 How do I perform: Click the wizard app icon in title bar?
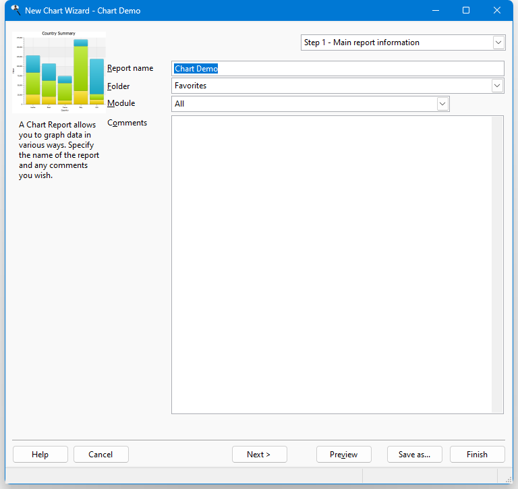click(16, 10)
